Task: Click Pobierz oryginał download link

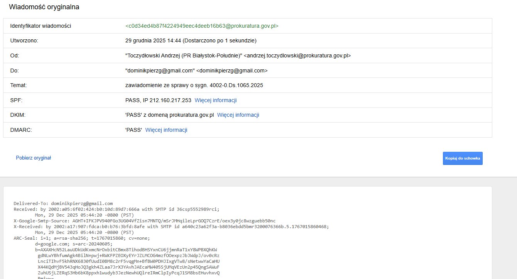Action: [34, 158]
